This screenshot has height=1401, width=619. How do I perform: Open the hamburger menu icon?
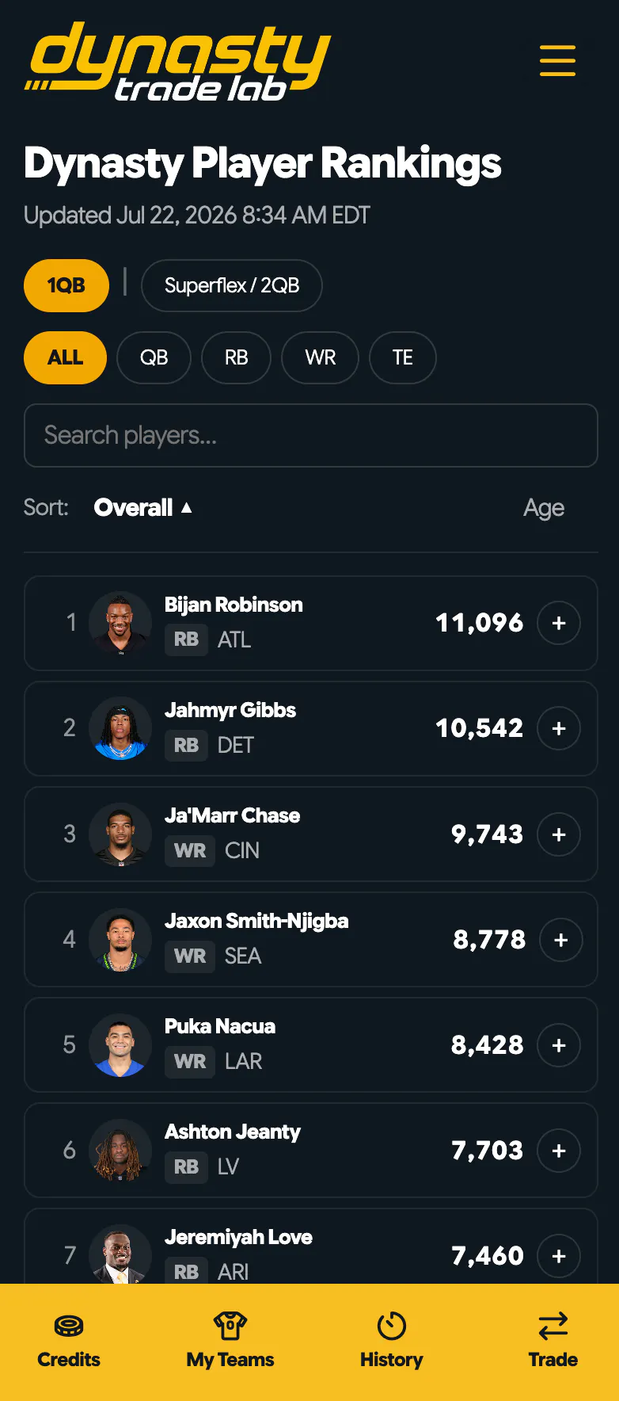click(557, 60)
